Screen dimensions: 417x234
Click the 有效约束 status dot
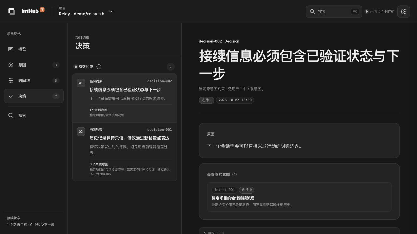(76, 67)
